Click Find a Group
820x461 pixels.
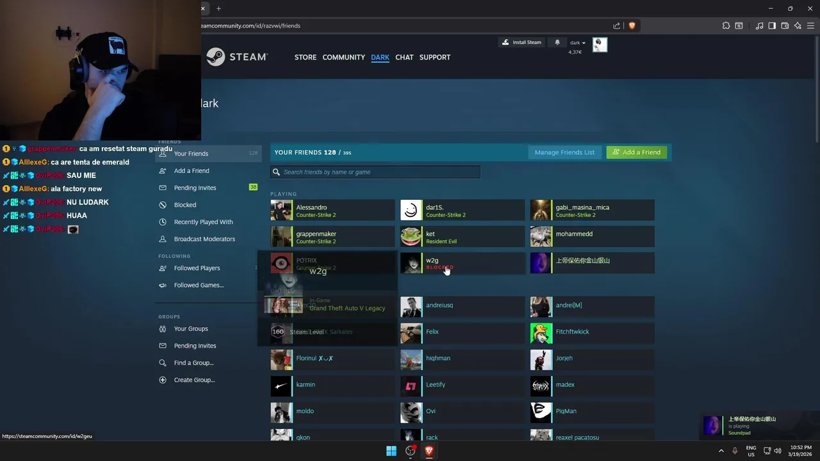[x=208, y=362]
